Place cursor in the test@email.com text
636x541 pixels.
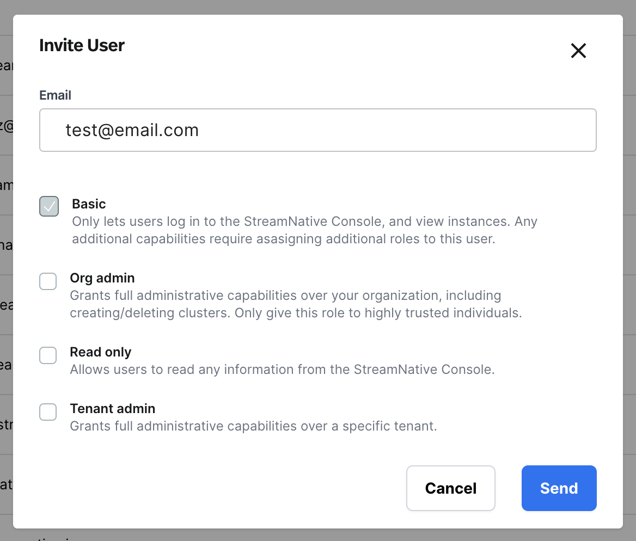(132, 130)
